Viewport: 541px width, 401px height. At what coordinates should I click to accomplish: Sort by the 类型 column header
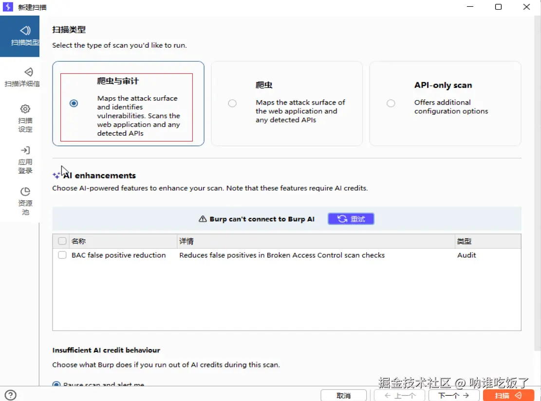coord(488,241)
